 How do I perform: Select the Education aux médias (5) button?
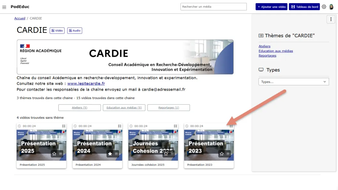click(x=124, y=108)
